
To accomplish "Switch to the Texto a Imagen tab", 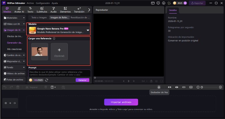I will [x=39, y=17].
